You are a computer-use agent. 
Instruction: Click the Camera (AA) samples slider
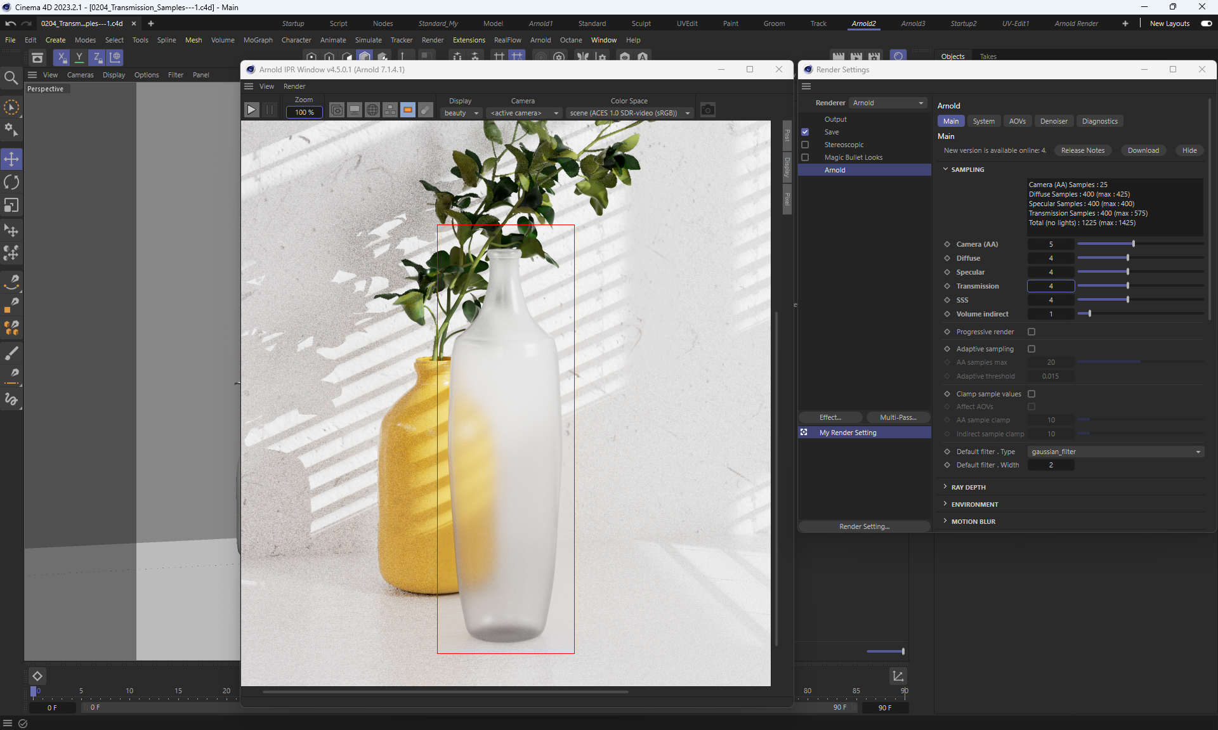(1133, 244)
